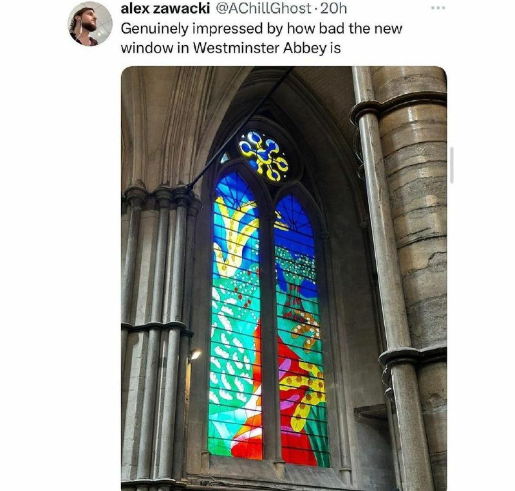Click the vertical scrollbar thumb at right edge
This screenshot has height=491, width=515.
[452, 165]
